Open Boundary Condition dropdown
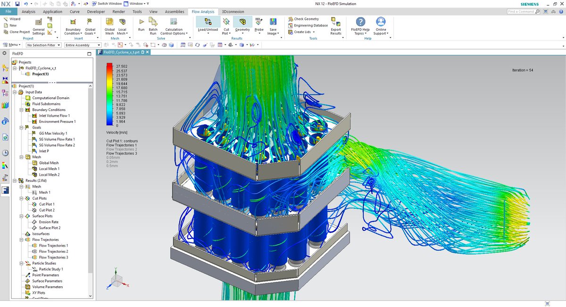 click(x=73, y=26)
